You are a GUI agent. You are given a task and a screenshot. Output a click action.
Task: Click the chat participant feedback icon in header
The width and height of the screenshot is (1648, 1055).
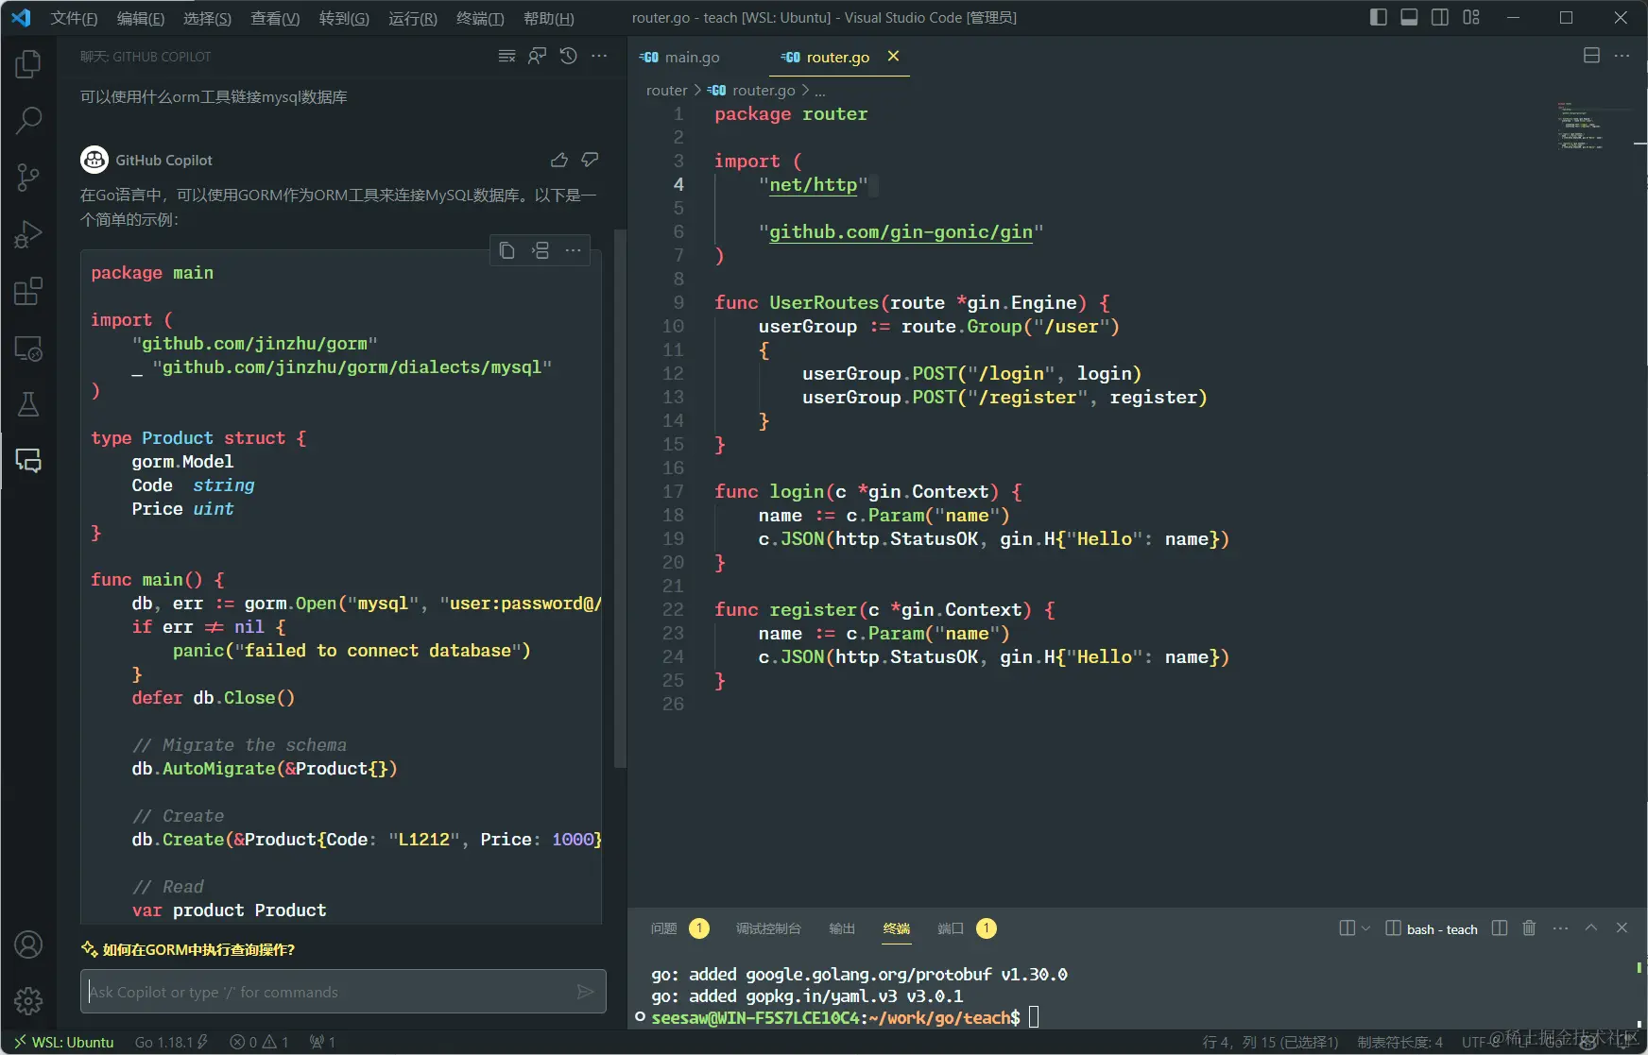(x=538, y=57)
